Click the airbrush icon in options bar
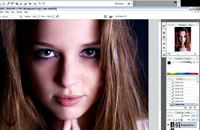This screenshot has height=130, width=200. point(58,17)
